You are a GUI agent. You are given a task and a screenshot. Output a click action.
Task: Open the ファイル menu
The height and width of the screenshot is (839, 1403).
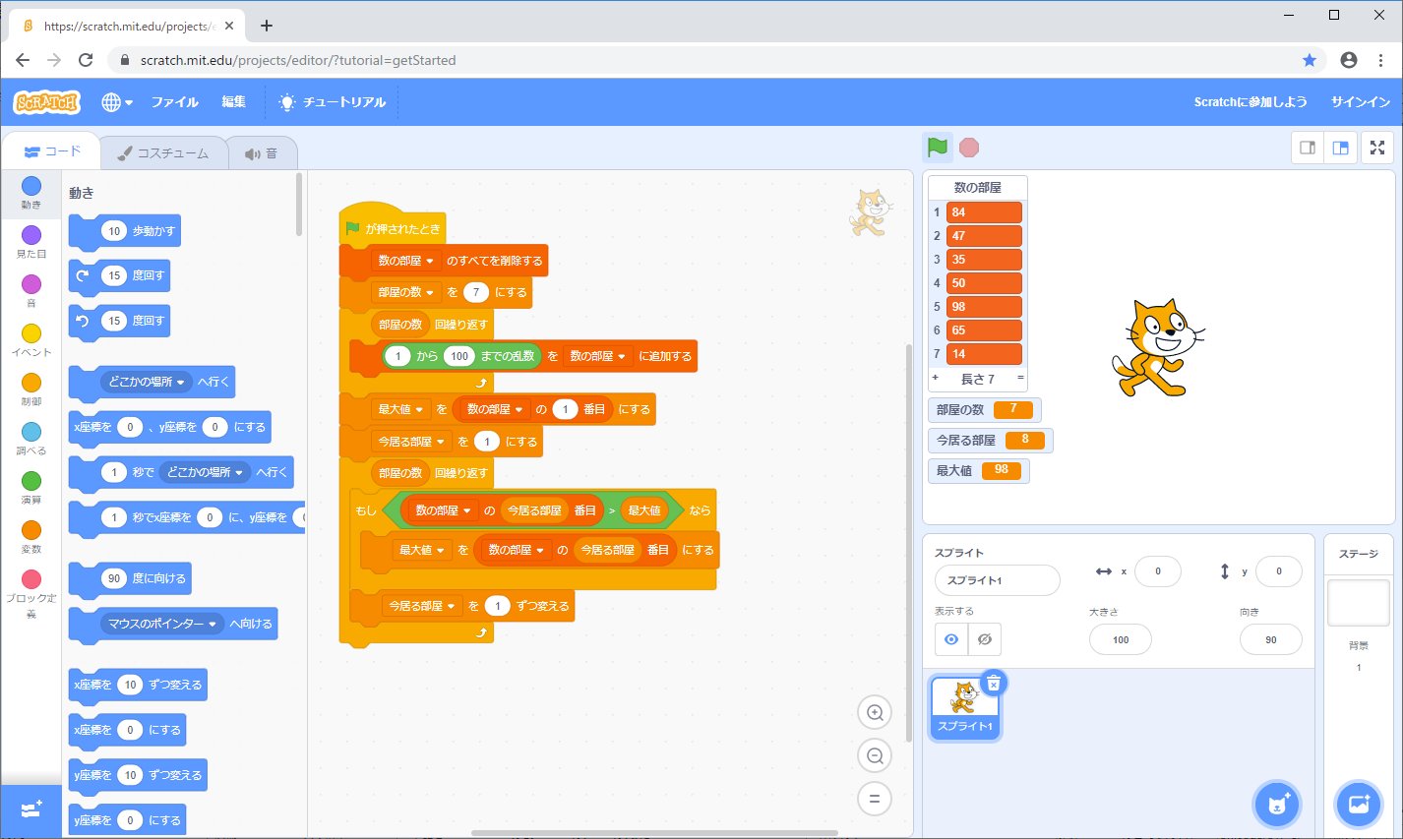[x=174, y=102]
